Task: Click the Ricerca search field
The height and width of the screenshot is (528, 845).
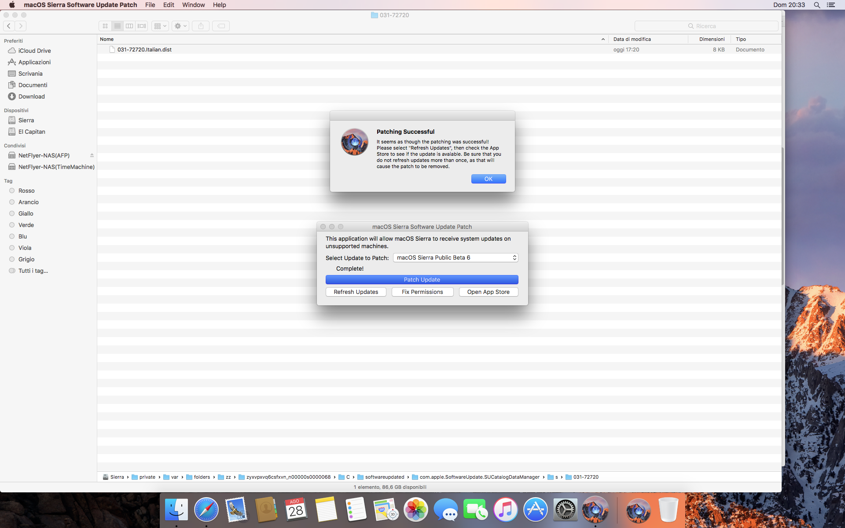Action: click(x=706, y=26)
